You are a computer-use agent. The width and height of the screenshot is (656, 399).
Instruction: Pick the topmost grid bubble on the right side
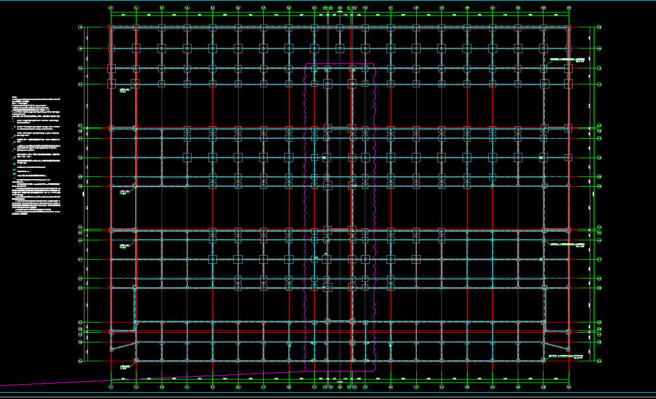point(599,27)
